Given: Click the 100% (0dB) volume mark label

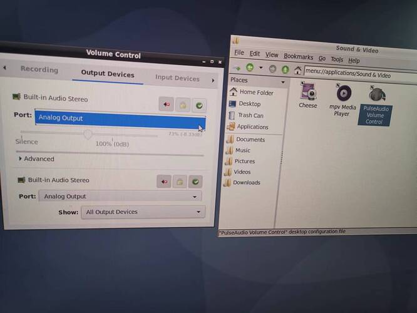Looking at the screenshot, I should tap(112, 144).
